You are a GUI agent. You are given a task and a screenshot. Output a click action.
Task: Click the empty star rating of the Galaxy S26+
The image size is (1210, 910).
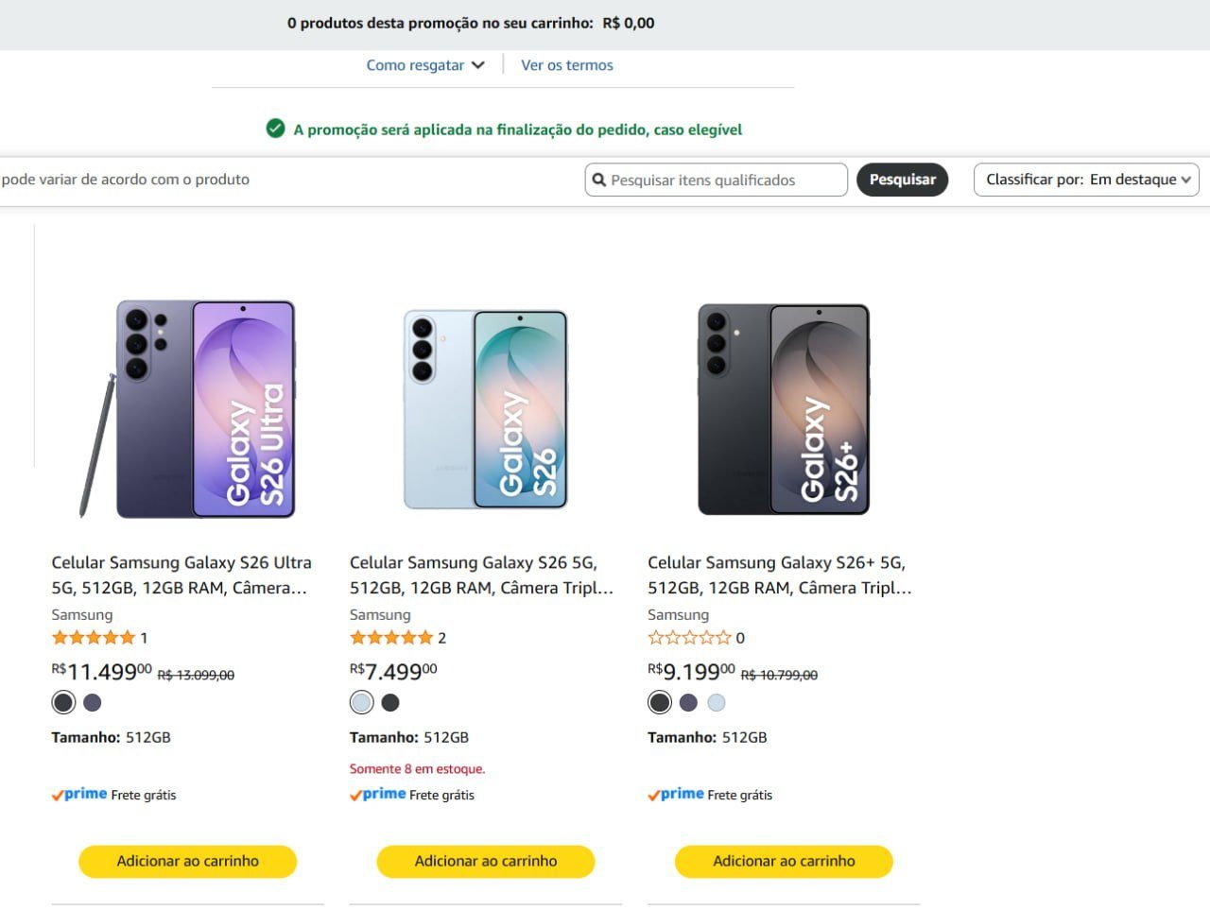click(689, 637)
